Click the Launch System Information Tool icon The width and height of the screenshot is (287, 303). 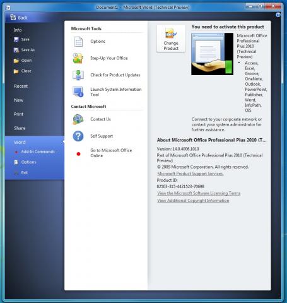[x=78, y=92]
